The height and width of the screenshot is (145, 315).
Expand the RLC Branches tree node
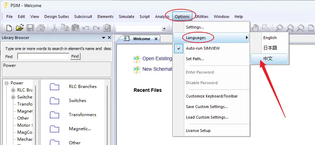tap(13, 90)
